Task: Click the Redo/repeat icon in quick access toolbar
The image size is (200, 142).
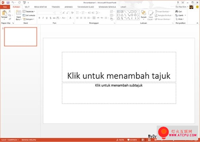Action: tap(19, 3)
